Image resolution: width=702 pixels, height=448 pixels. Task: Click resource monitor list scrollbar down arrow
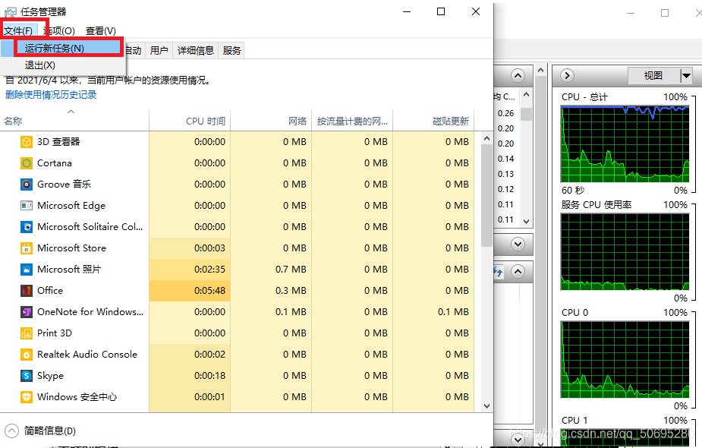pyautogui.click(x=527, y=221)
